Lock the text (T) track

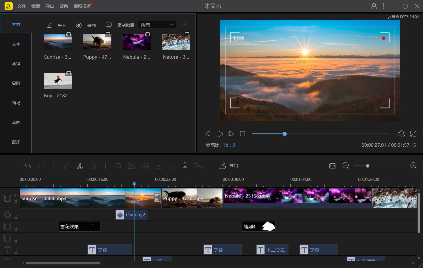coord(16,252)
